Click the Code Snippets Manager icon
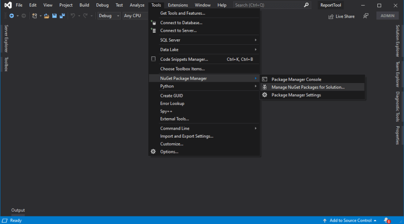The height and width of the screenshot is (224, 404). (154, 59)
